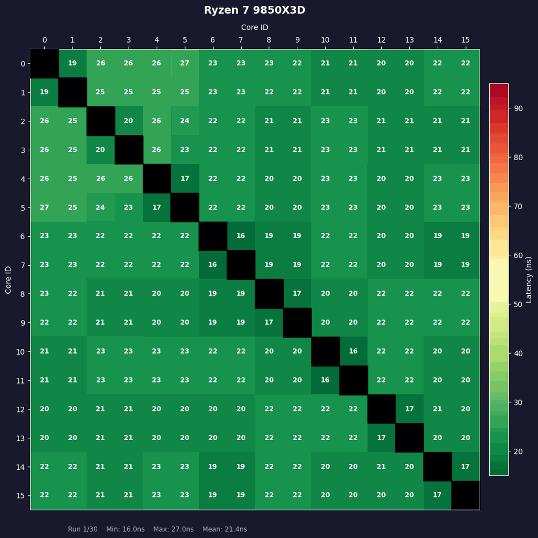This screenshot has width=538, height=538.
Task: Select the "23" cell in row 3, column 5
Action: click(x=185, y=150)
